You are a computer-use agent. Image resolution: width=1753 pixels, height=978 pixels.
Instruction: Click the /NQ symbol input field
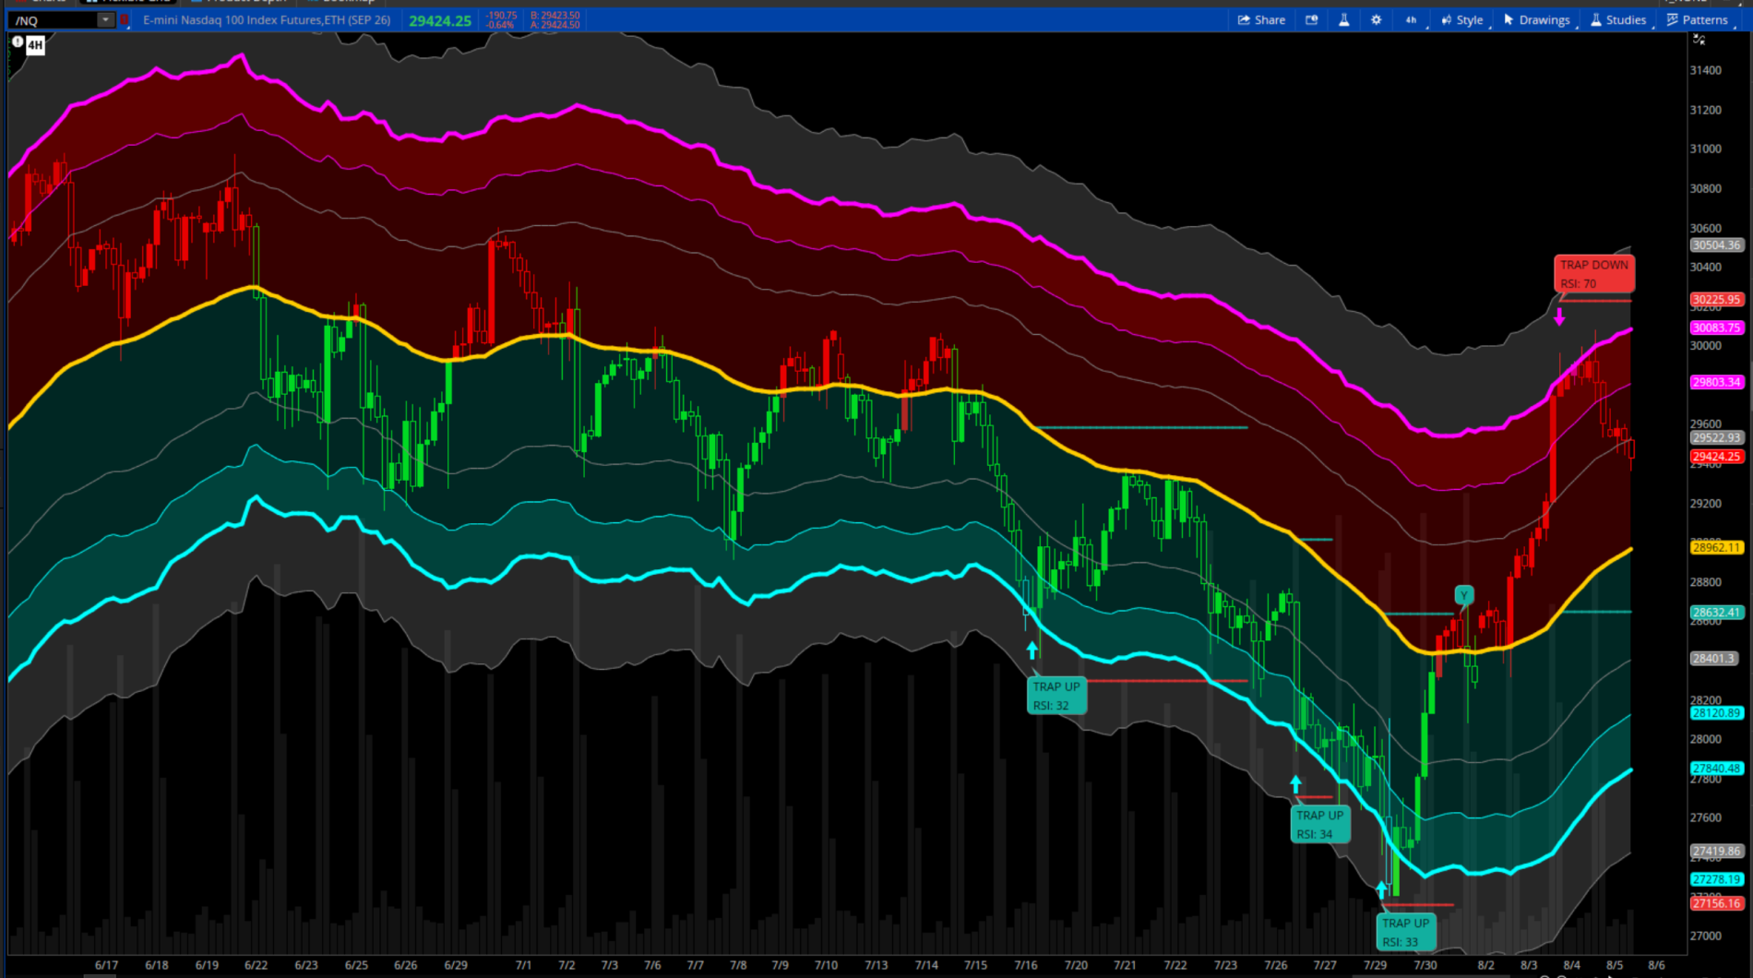54,19
